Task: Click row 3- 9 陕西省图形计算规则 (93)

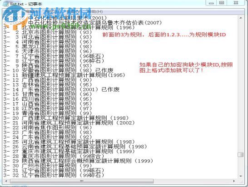Action: pos(48,66)
